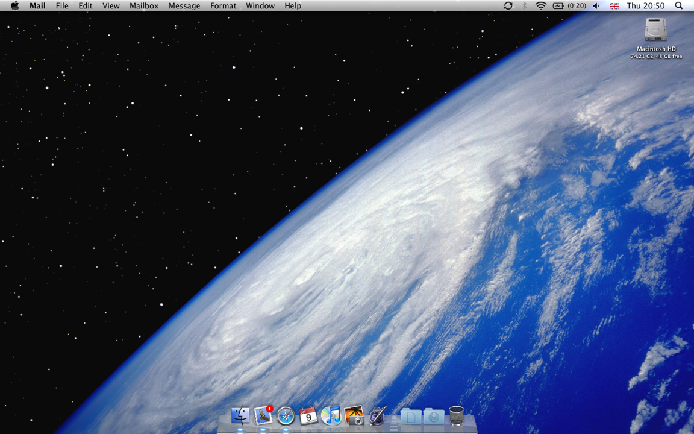Open the volume control in menu bar
Image resolution: width=694 pixels, height=434 pixels.
click(596, 6)
